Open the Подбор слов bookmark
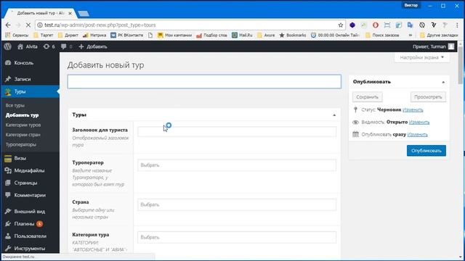This screenshot has height=261, width=465. 211,36
